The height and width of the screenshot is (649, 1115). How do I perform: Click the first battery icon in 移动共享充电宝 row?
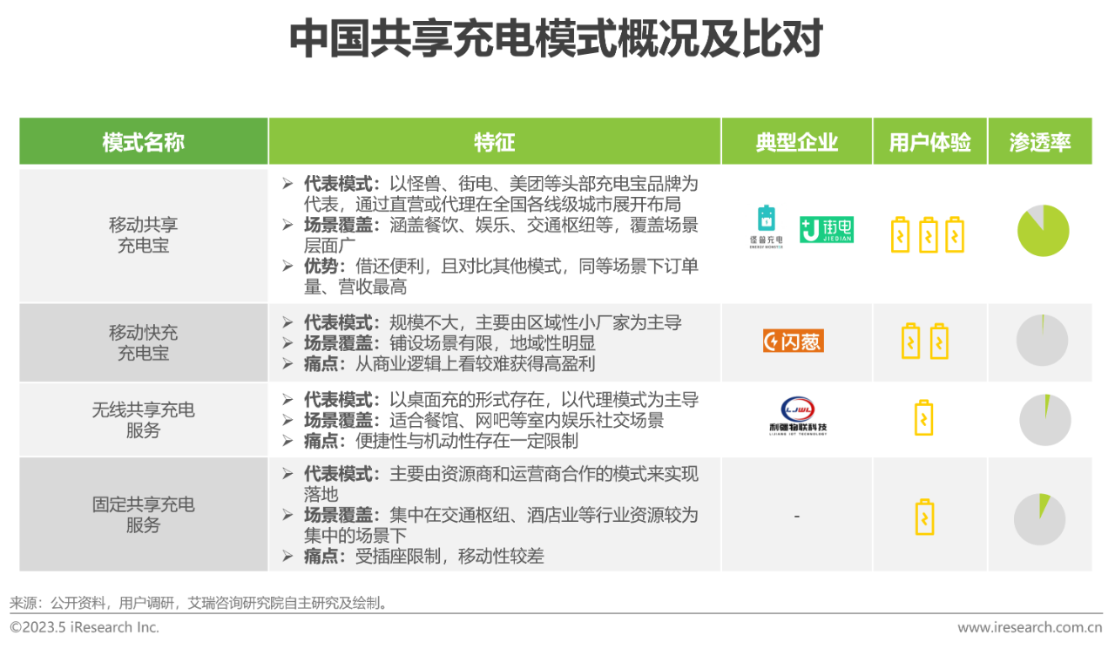click(900, 235)
